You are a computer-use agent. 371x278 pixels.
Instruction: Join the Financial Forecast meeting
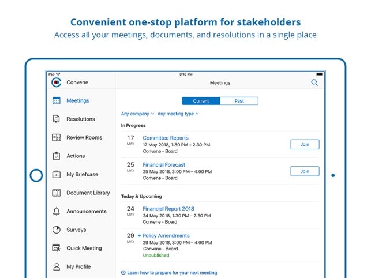tap(305, 171)
